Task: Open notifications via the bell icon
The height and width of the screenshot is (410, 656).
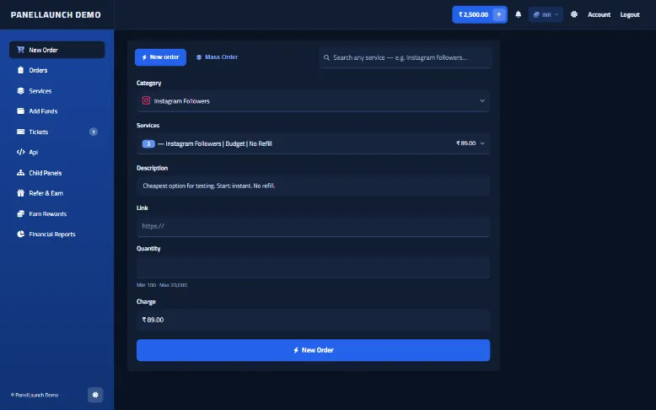Action: click(x=518, y=14)
